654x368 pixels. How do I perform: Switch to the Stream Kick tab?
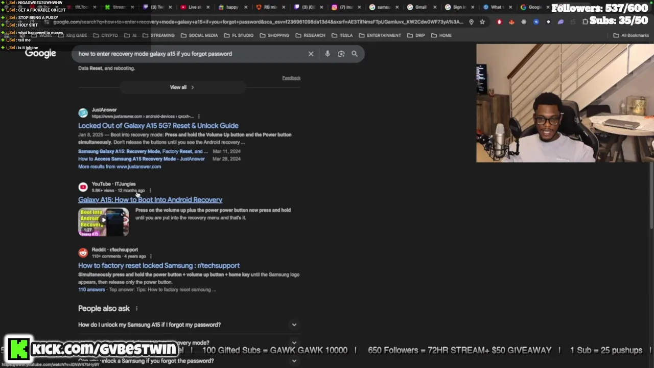point(119,7)
